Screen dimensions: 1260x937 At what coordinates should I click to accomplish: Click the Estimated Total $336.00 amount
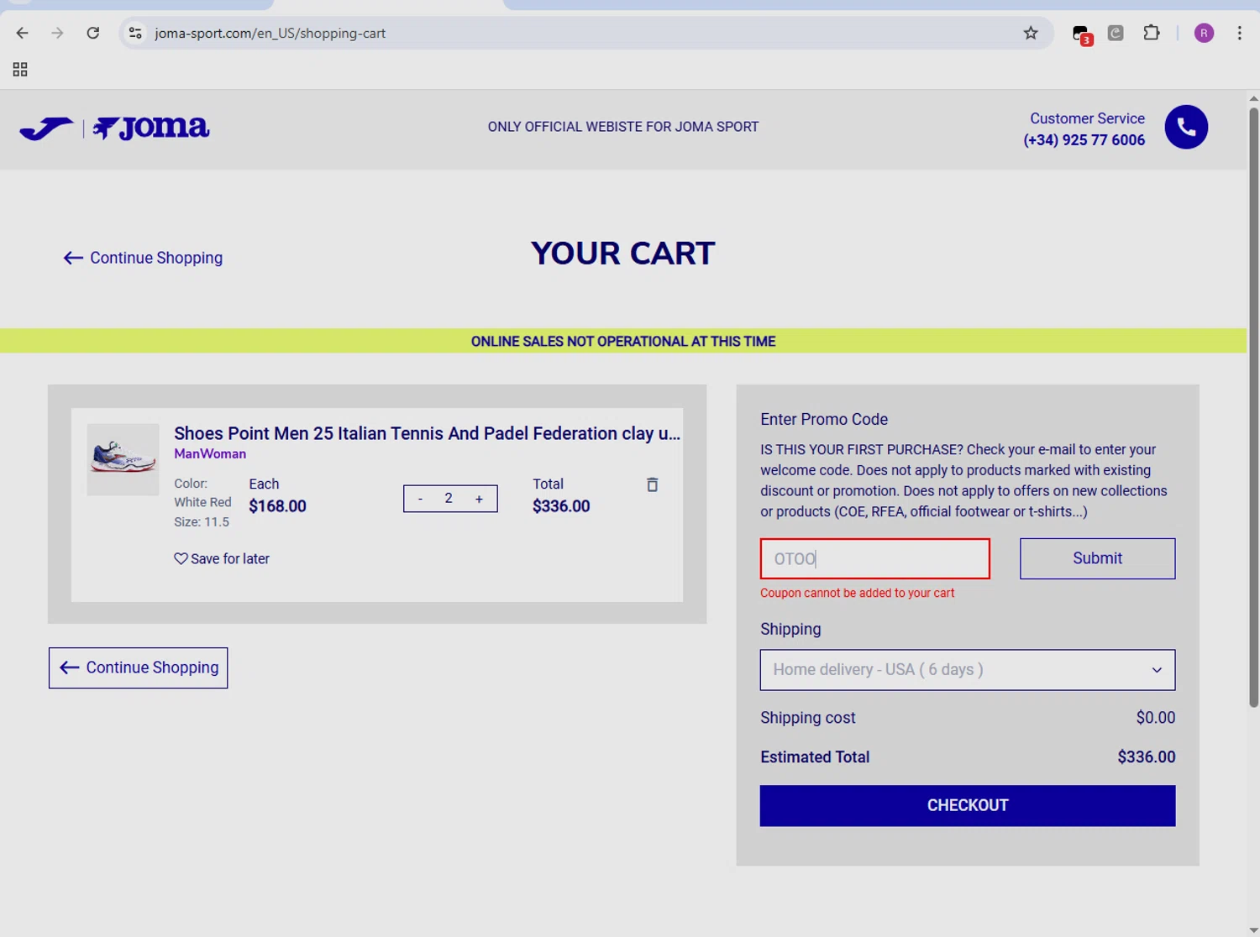pos(1146,757)
